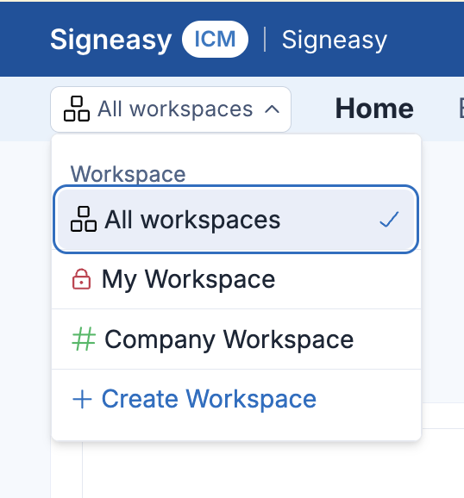464x498 pixels.
Task: Click the green hash icon beside Company Workspace
Action: click(84, 339)
